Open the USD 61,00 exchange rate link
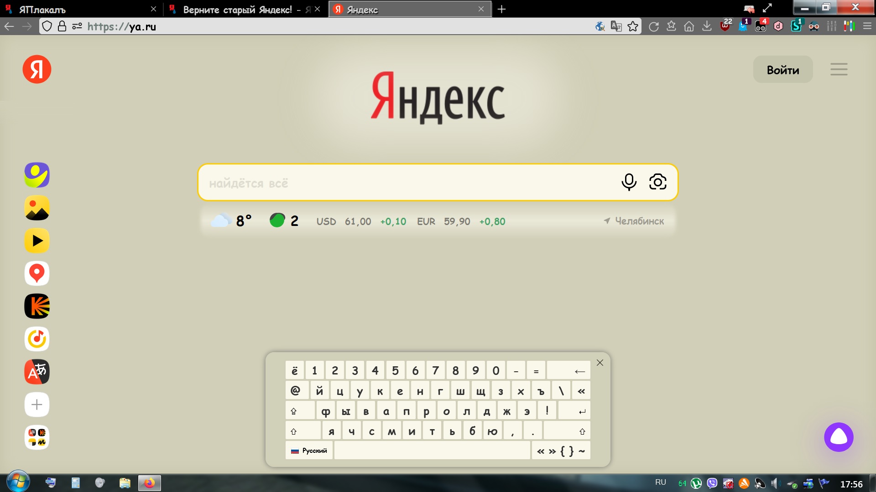 [361, 221]
